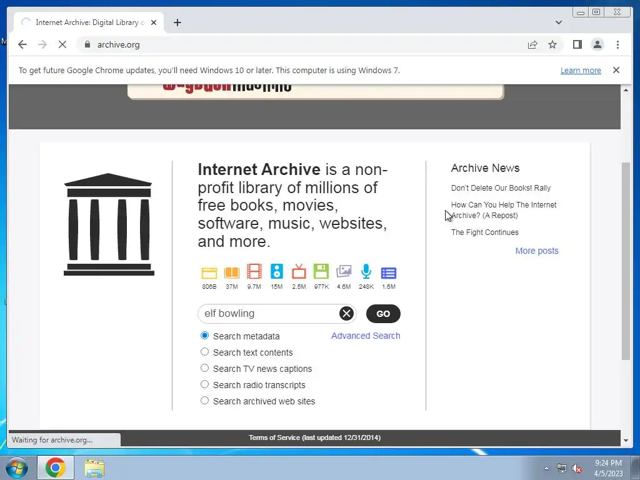
Task: Open the More posts link
Action: (537, 251)
